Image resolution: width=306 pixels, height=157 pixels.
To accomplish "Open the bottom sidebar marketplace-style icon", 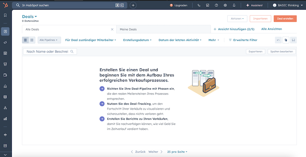I will tap(5, 146).
